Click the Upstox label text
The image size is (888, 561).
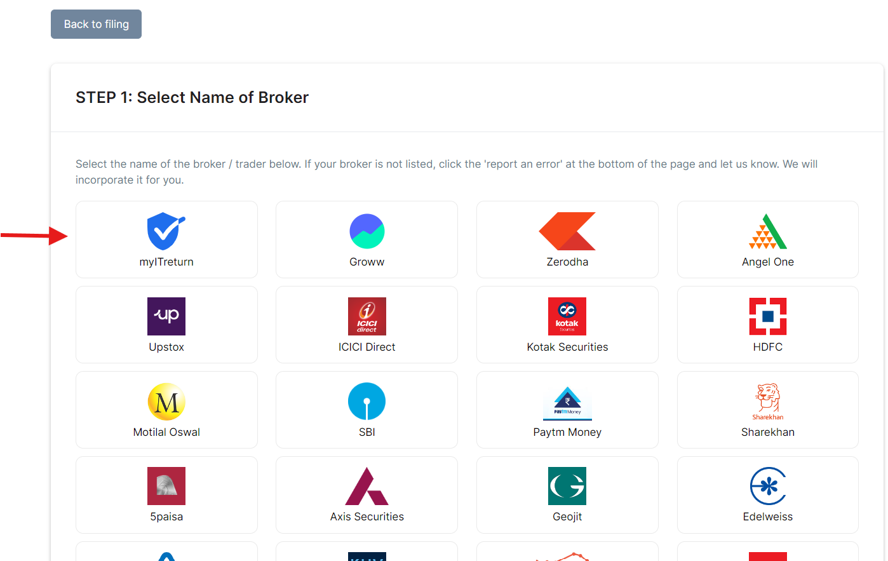point(166,347)
